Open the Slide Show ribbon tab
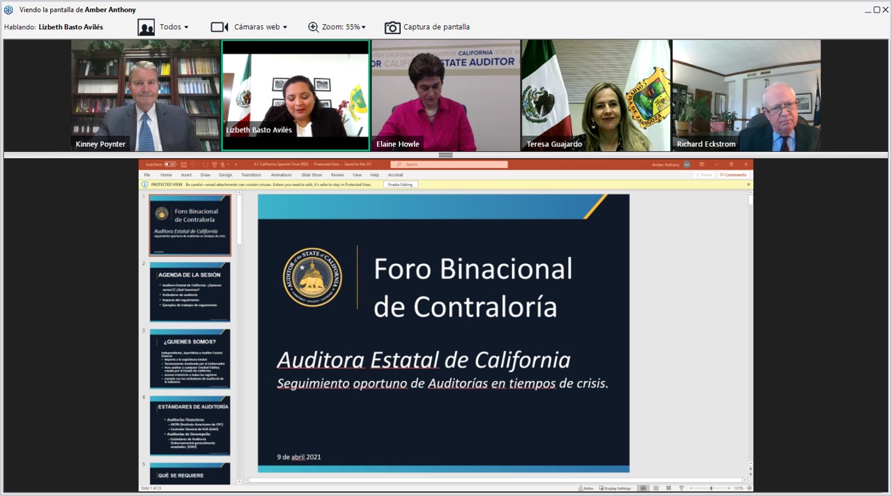The width and height of the screenshot is (892, 496). click(312, 175)
